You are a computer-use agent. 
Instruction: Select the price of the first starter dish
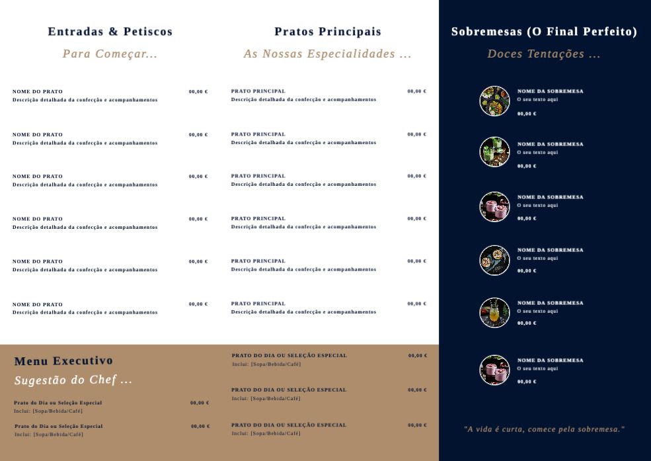click(x=198, y=92)
